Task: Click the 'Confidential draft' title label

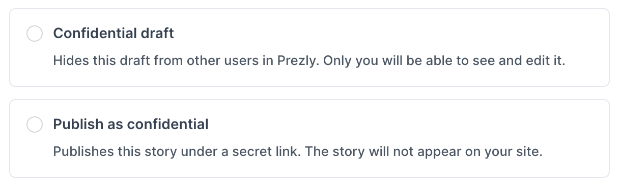Action: [x=114, y=34]
